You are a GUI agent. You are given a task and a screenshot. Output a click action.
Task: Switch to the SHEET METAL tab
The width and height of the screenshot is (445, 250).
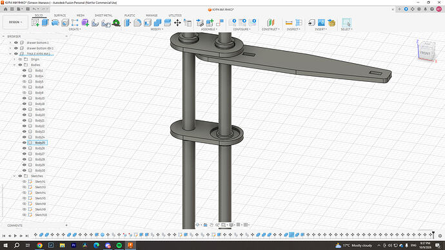tap(104, 15)
